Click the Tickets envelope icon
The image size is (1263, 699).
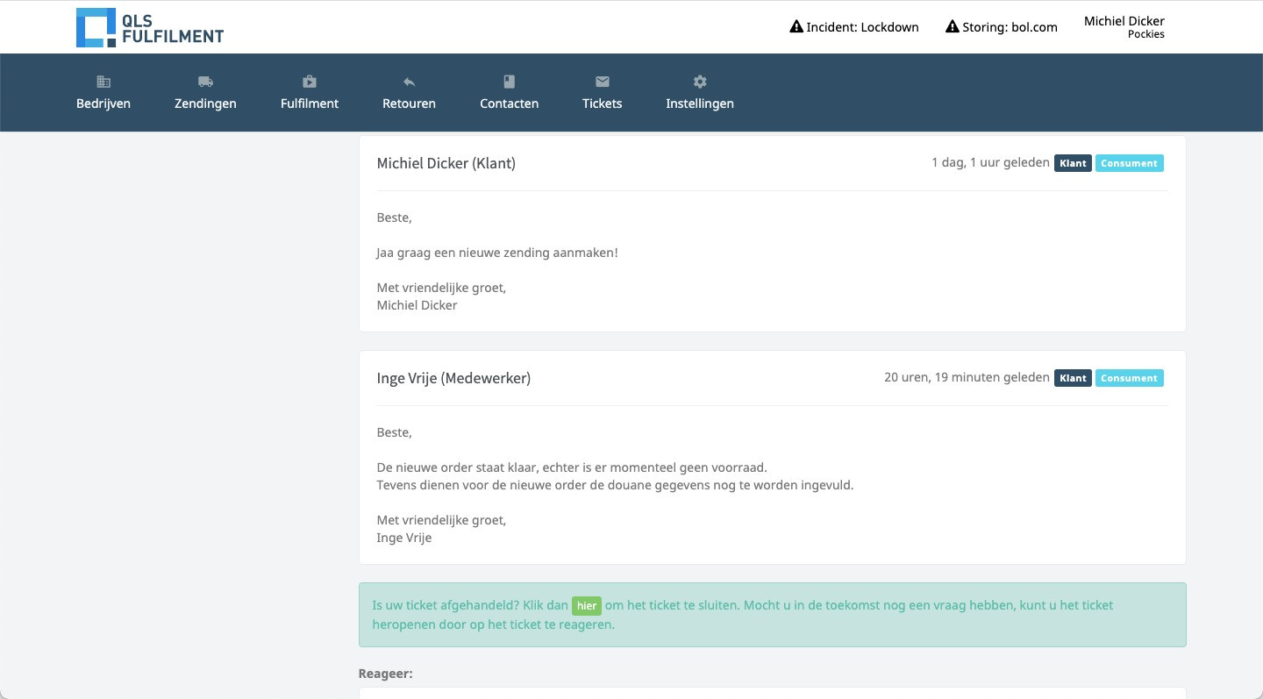point(603,82)
